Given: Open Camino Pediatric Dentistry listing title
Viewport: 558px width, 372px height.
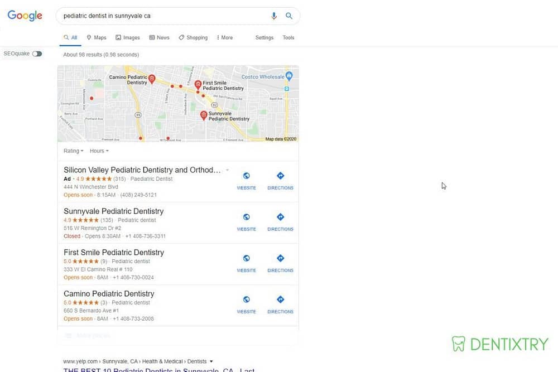Looking at the screenshot, I should (109, 294).
